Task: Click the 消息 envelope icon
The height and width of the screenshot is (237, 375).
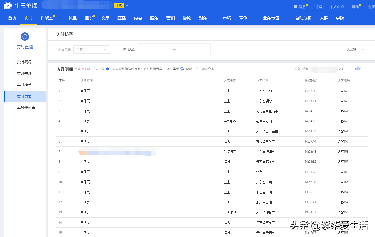Action: coord(295,7)
